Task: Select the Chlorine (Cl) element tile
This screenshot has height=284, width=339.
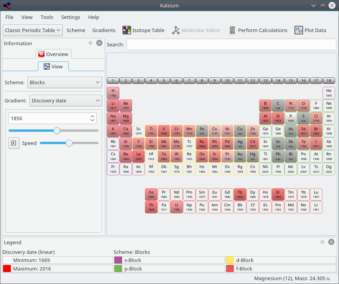Action: 316,118
